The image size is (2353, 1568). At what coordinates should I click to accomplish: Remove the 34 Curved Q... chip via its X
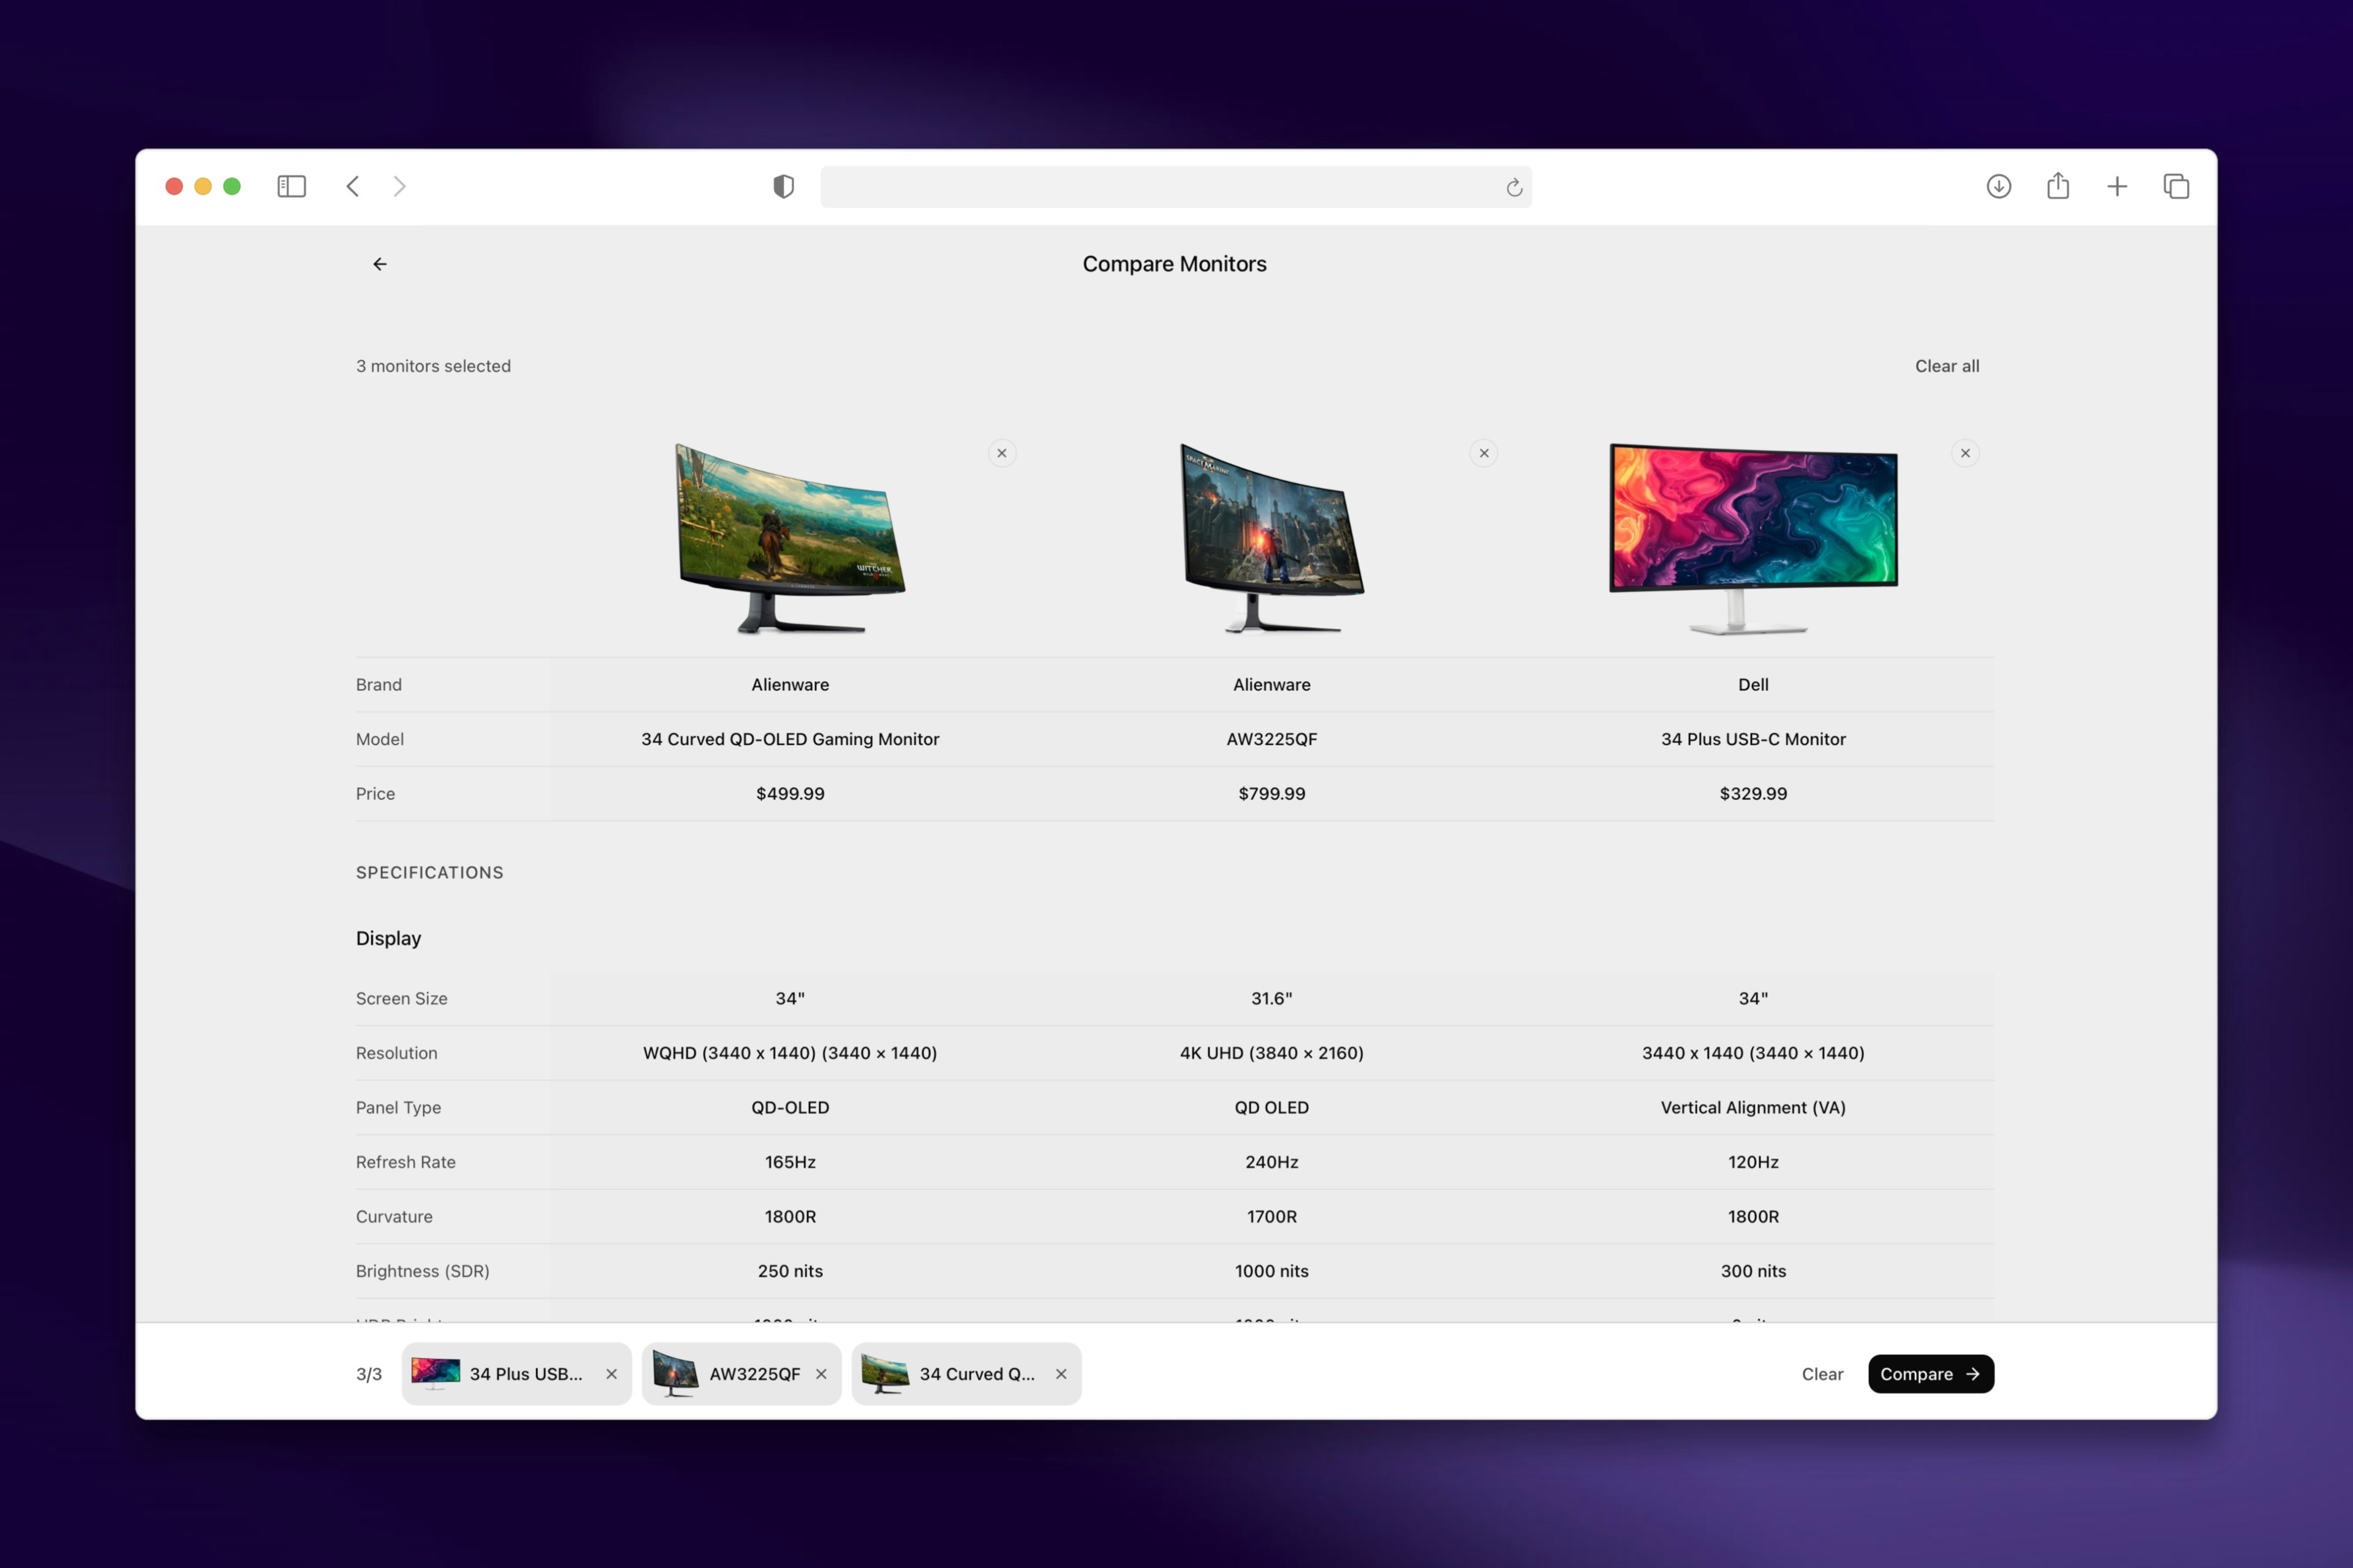pyautogui.click(x=1061, y=1373)
